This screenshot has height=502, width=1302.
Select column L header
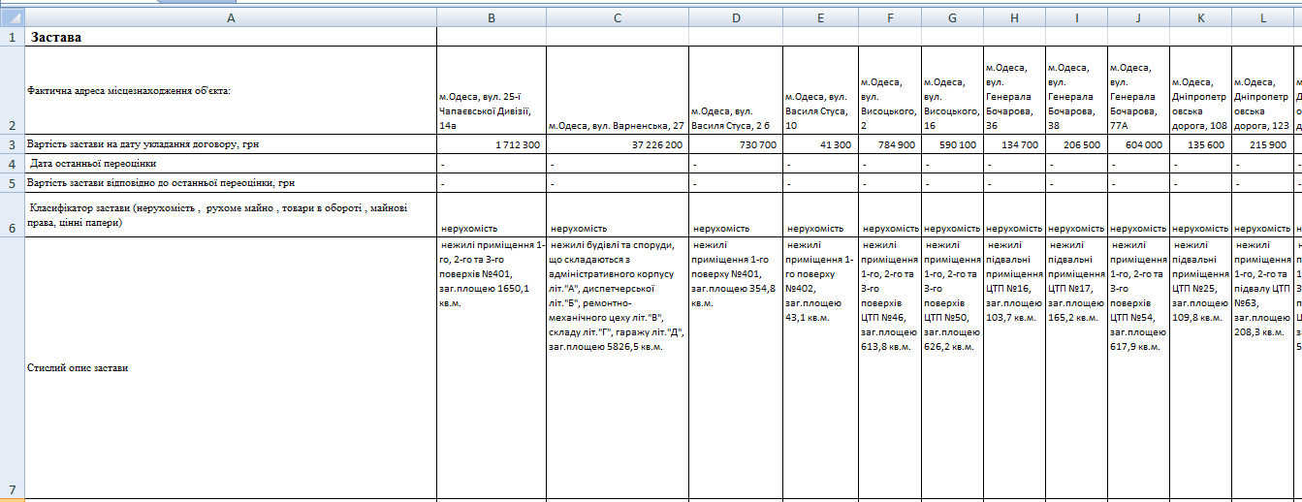tap(1263, 16)
